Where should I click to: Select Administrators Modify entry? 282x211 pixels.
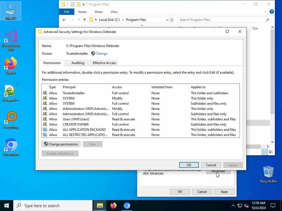(x=140, y=109)
